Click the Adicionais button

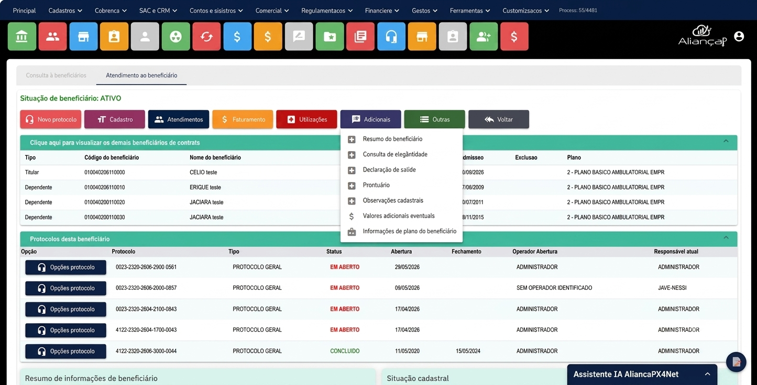coord(371,119)
